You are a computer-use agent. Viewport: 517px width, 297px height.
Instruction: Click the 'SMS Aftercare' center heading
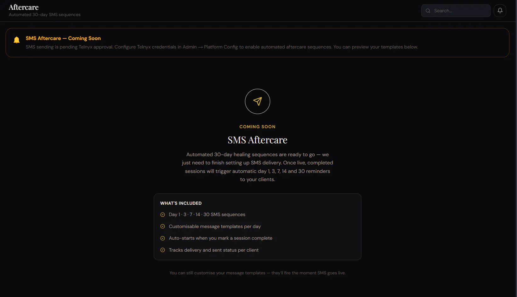click(x=258, y=140)
